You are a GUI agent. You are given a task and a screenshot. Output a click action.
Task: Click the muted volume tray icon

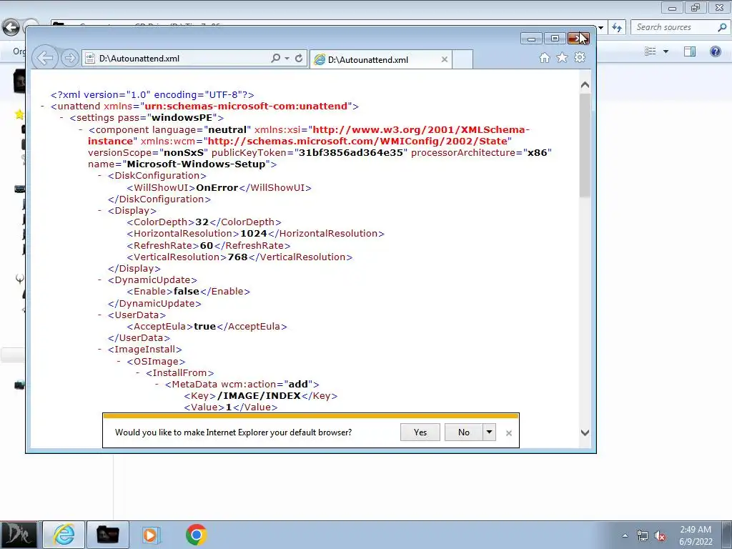660,536
